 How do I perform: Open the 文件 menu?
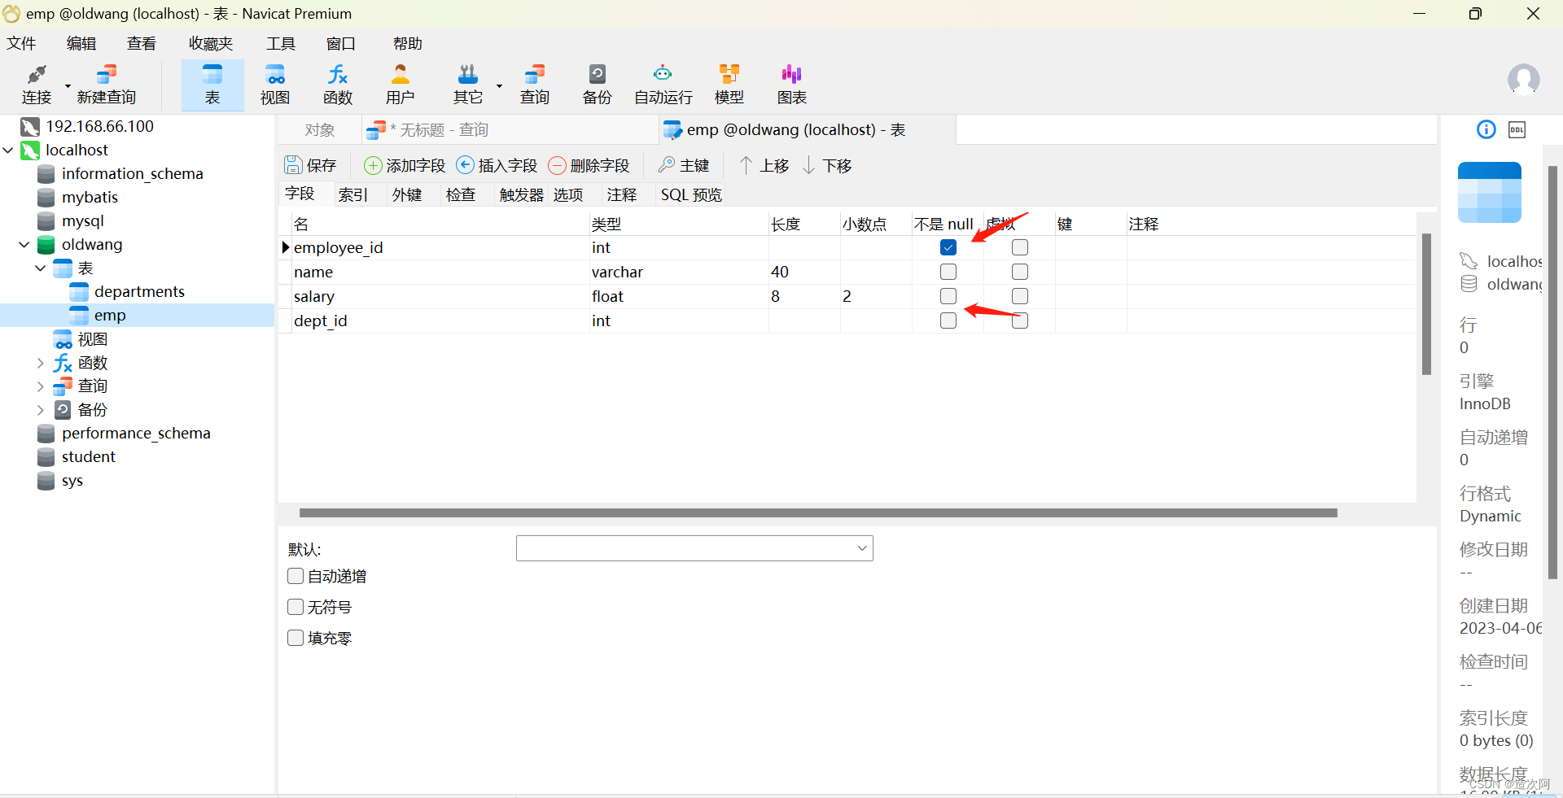[22, 43]
